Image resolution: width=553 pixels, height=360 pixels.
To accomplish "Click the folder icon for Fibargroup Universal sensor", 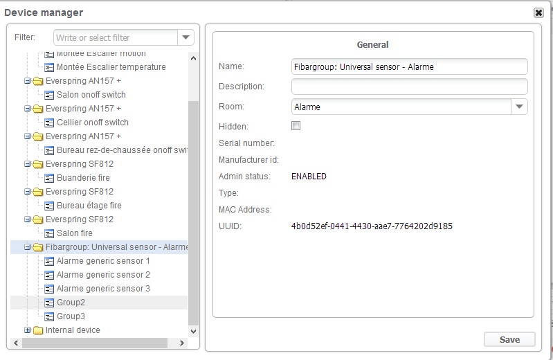I will pos(37,247).
